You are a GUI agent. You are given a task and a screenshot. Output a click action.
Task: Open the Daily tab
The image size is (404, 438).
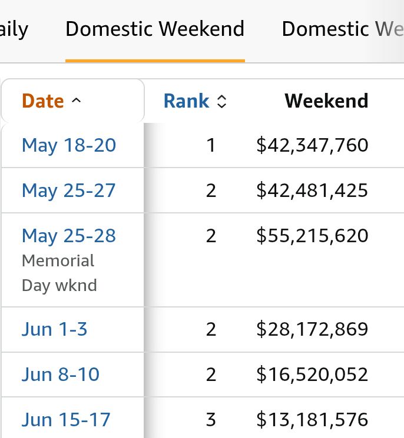14,29
